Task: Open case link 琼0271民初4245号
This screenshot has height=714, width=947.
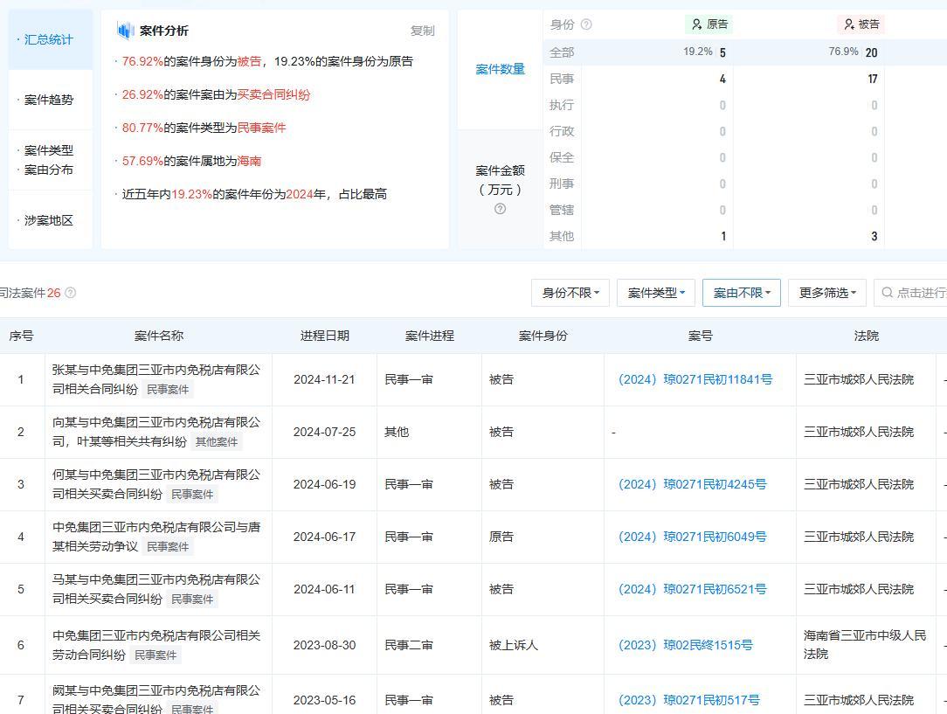Action: [x=692, y=484]
